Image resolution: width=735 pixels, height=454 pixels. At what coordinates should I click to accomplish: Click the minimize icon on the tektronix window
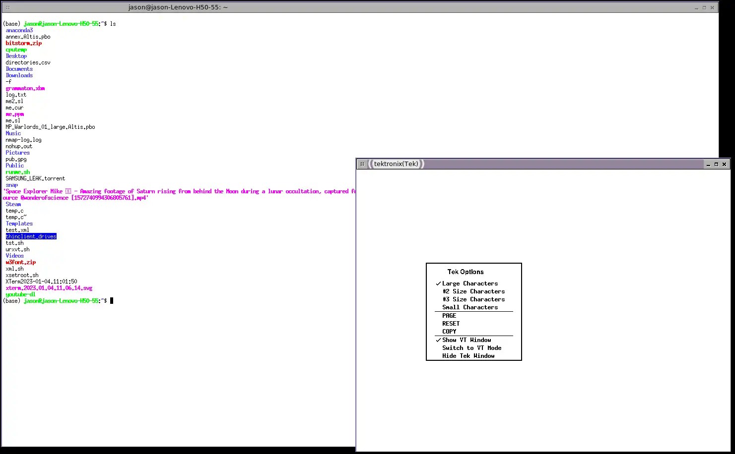[708, 164]
